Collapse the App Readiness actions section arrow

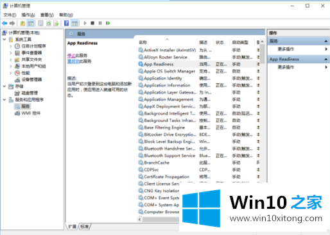(x=326, y=59)
